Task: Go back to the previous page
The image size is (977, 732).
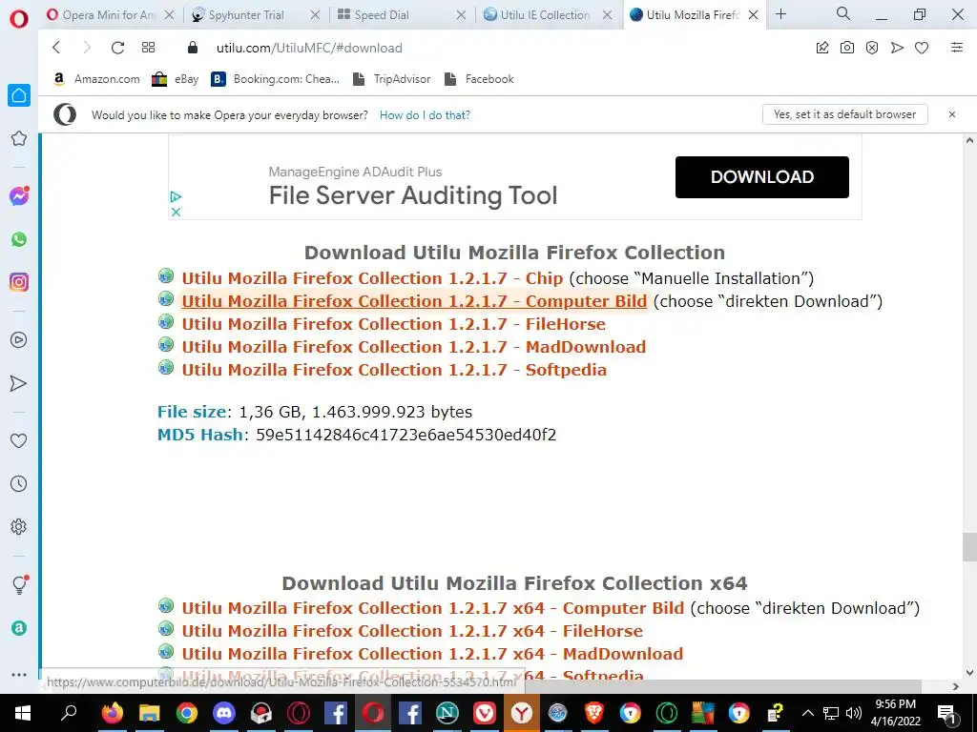Action: (x=56, y=48)
